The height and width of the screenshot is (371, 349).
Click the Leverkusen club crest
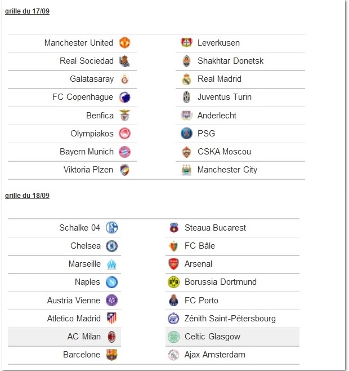pos(186,42)
